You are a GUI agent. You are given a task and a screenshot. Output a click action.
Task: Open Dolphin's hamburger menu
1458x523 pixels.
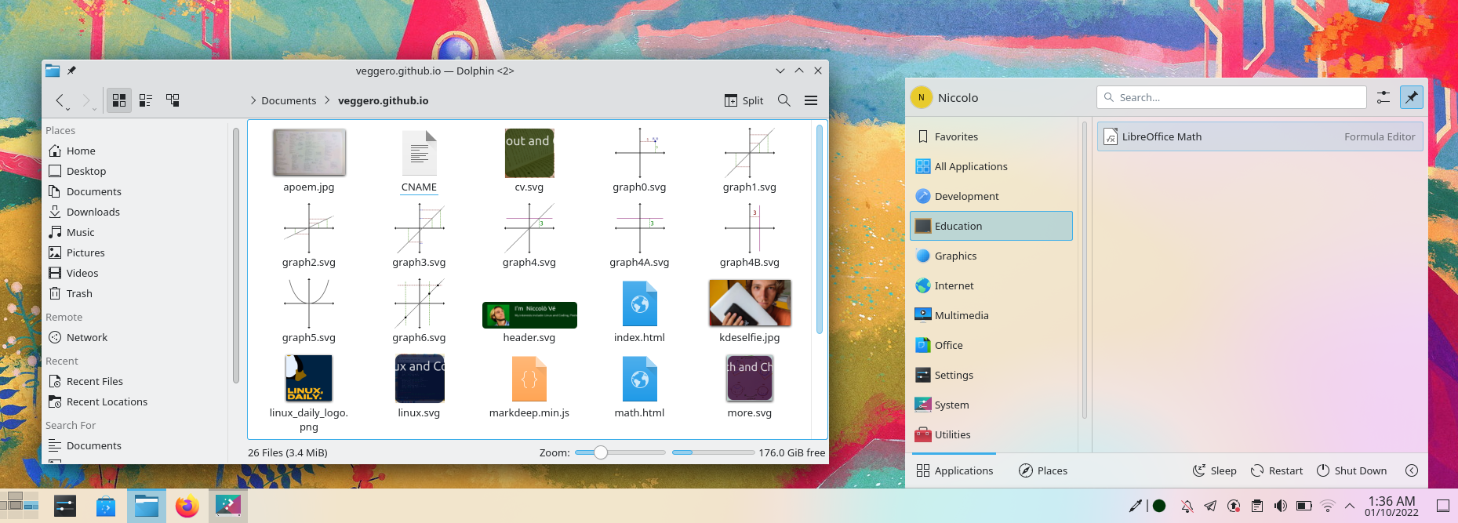coord(811,100)
